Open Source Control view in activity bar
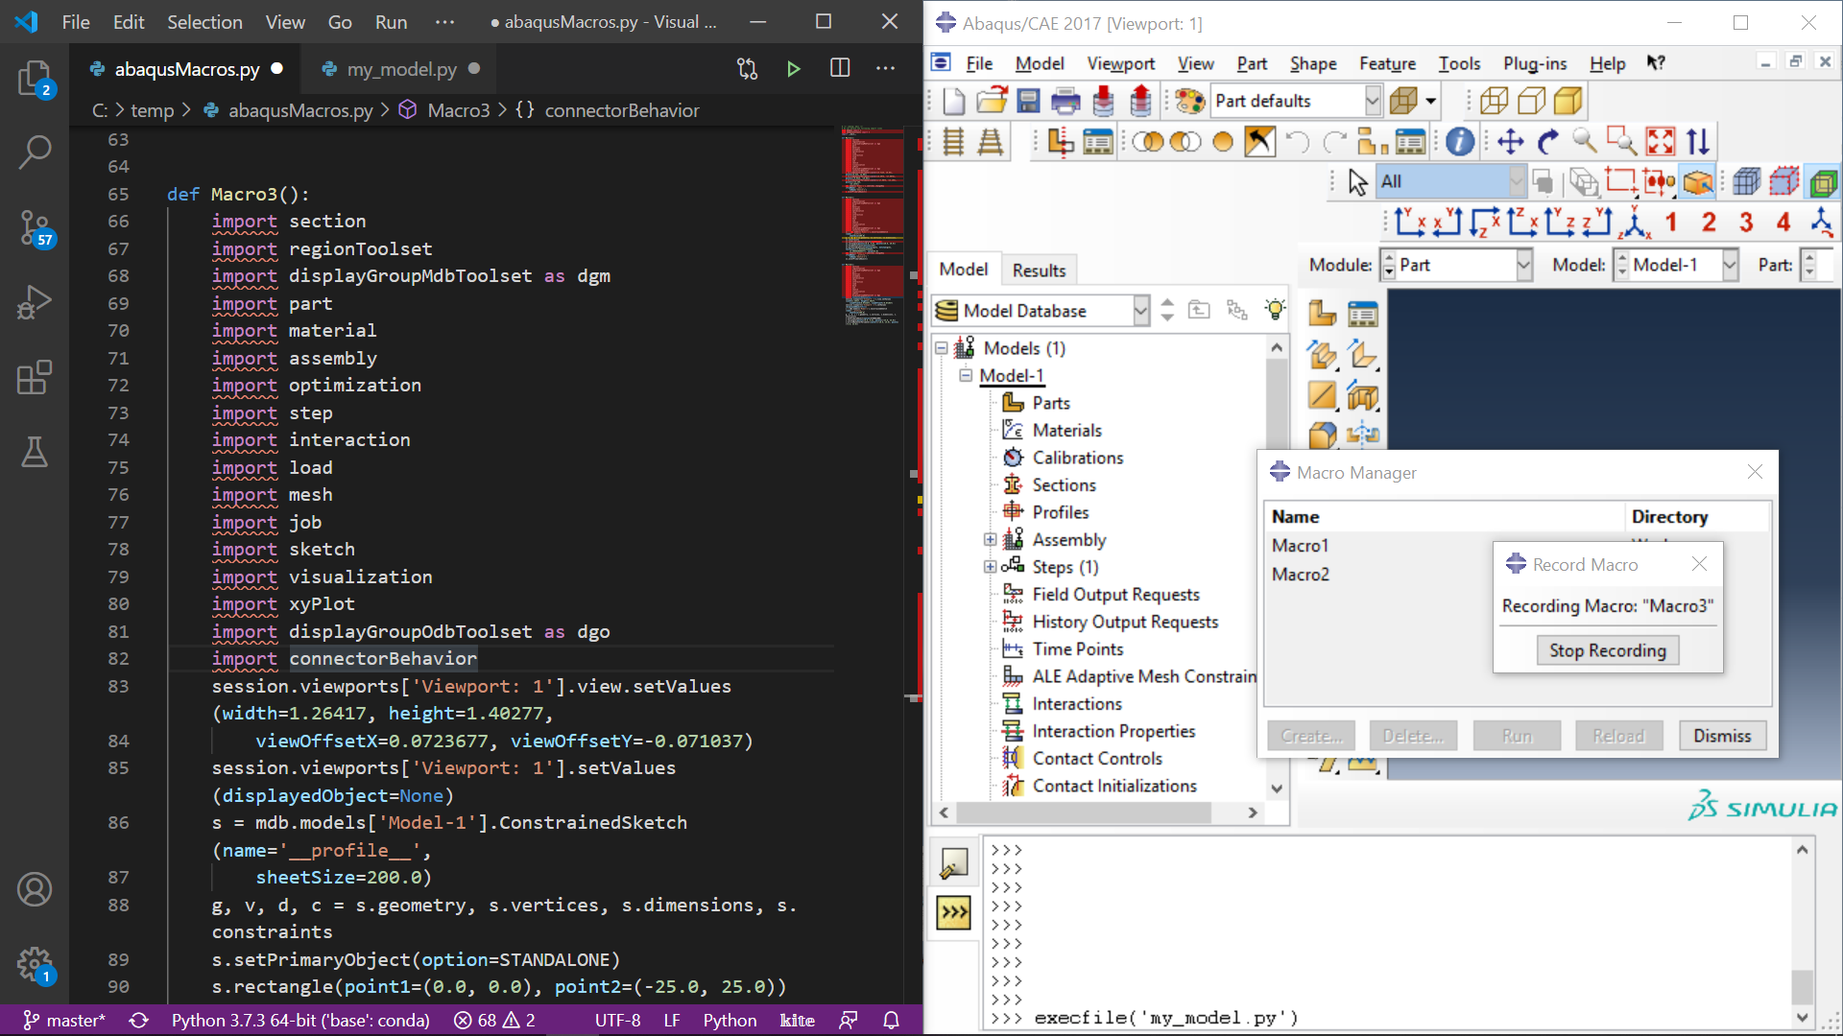Screen dimensions: 1843x1036 (x=35, y=228)
